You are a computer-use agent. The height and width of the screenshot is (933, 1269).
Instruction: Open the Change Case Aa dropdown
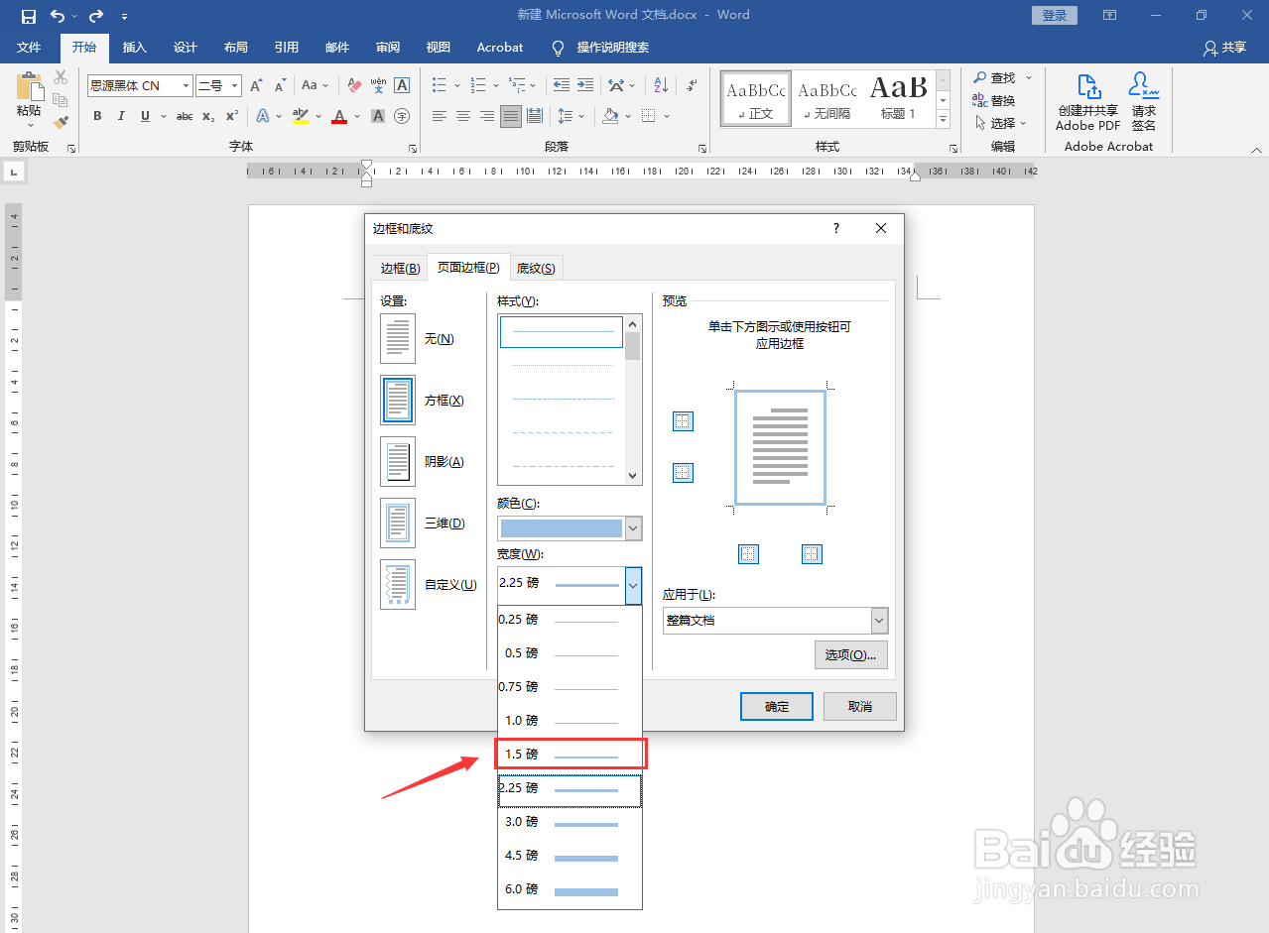click(x=316, y=86)
